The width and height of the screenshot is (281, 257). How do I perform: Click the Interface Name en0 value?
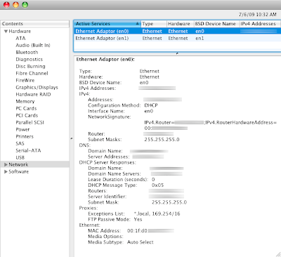149,111
